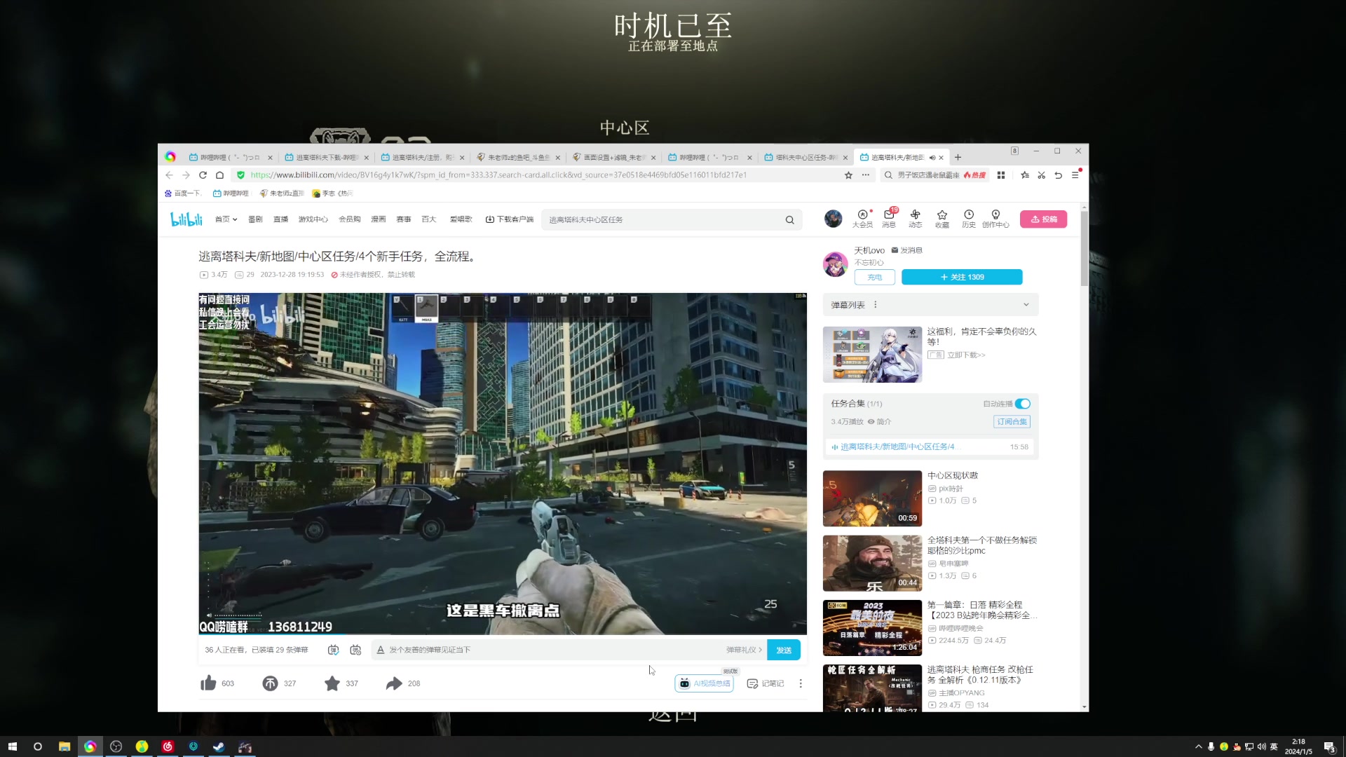The image size is (1346, 757).
Task: Open the browser extensions grid icon
Action: coord(1001,175)
